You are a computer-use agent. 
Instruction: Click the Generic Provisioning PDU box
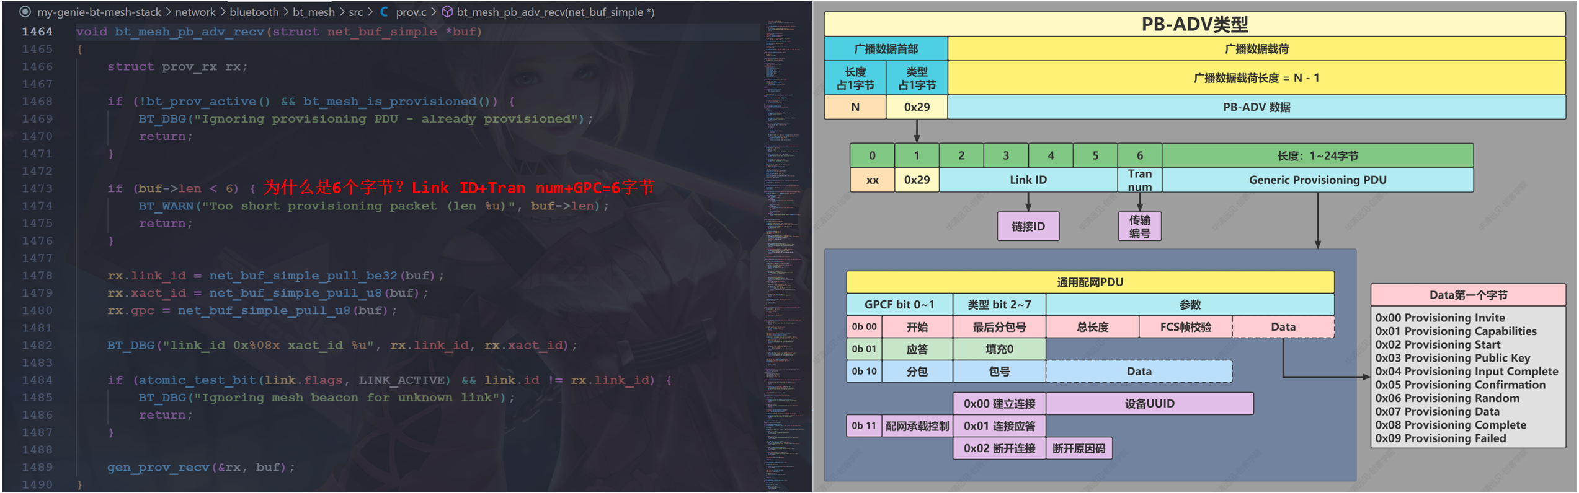[x=1317, y=180]
